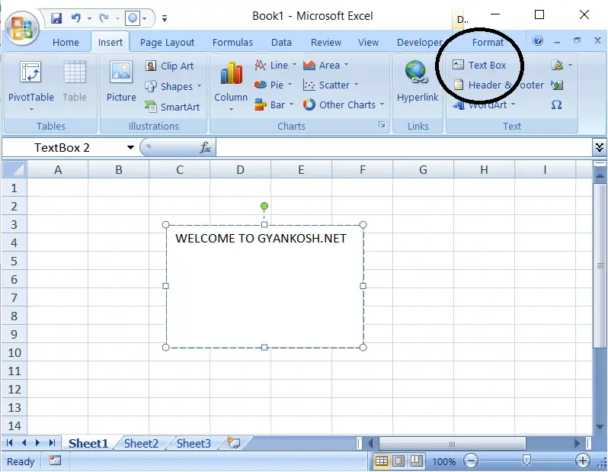Open the Office Button menu
Screen dimensions: 608x472
coord(22,28)
